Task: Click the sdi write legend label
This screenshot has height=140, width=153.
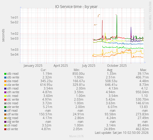Action: click(x=12, y=129)
